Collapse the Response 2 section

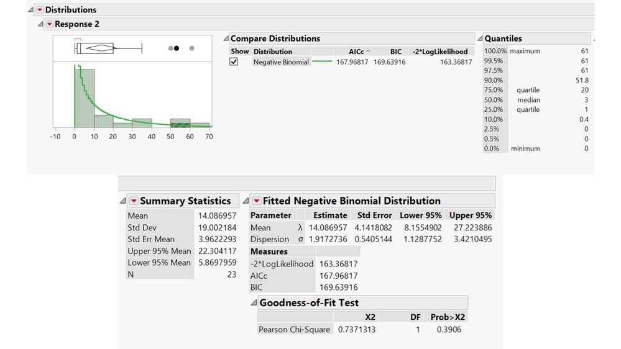click(x=41, y=24)
